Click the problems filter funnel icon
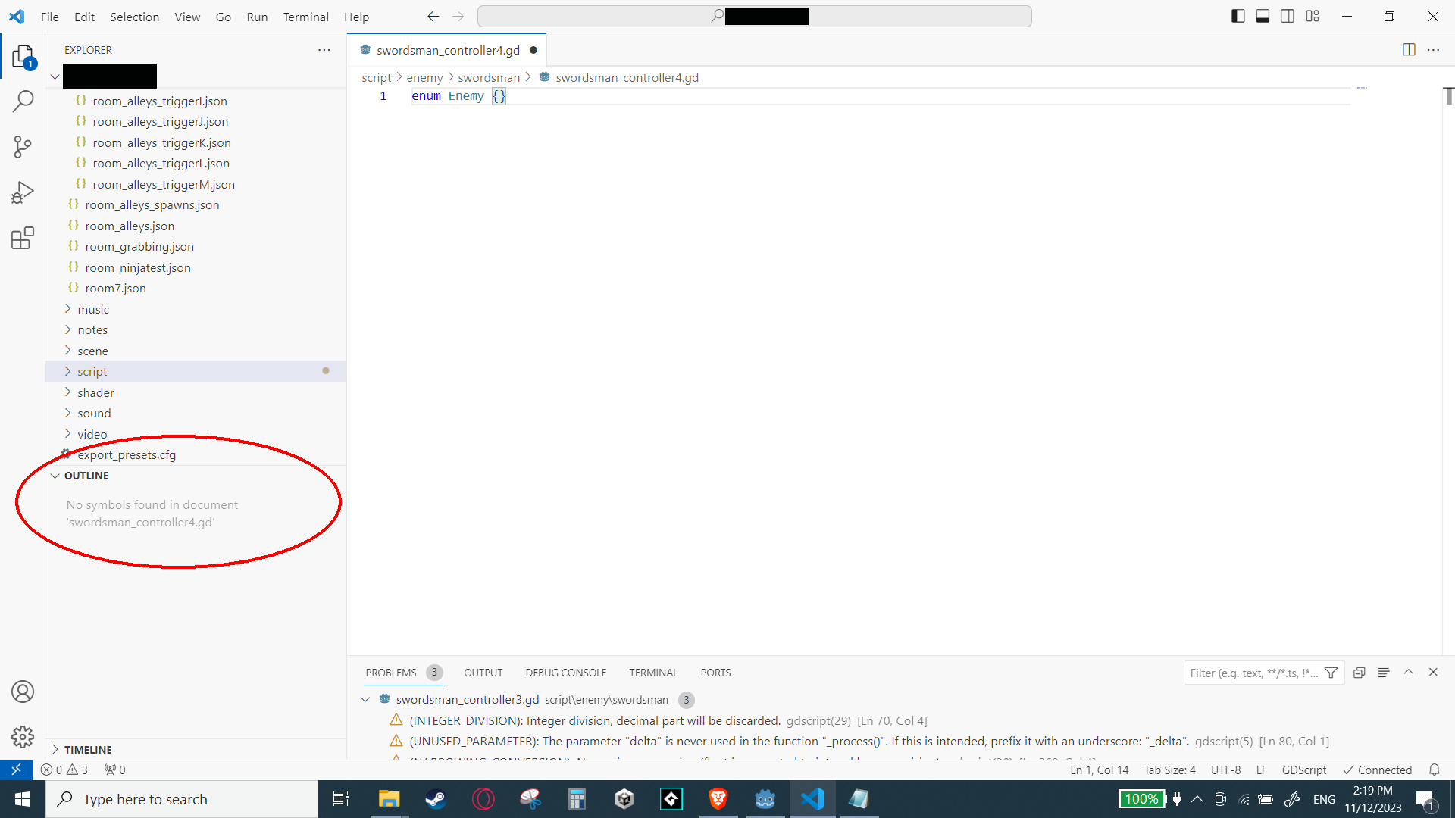The width and height of the screenshot is (1455, 818). point(1331,673)
